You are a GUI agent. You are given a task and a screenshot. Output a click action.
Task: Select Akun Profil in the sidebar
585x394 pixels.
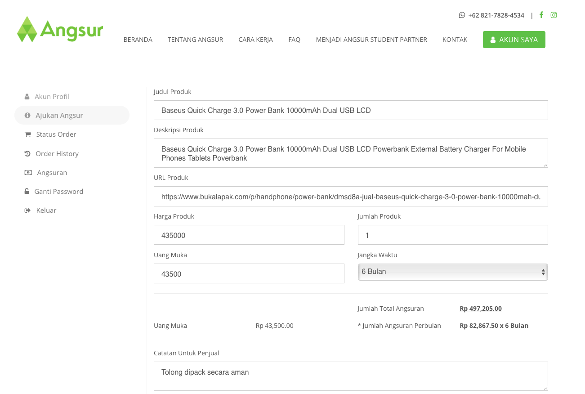tap(52, 97)
